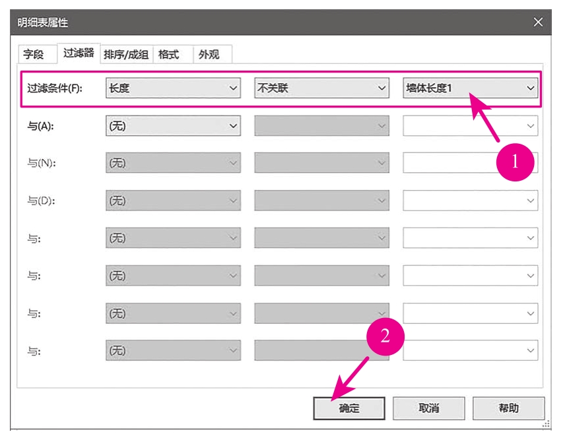Click the 帮助 button
This screenshot has height=442, width=567.
tap(508, 408)
